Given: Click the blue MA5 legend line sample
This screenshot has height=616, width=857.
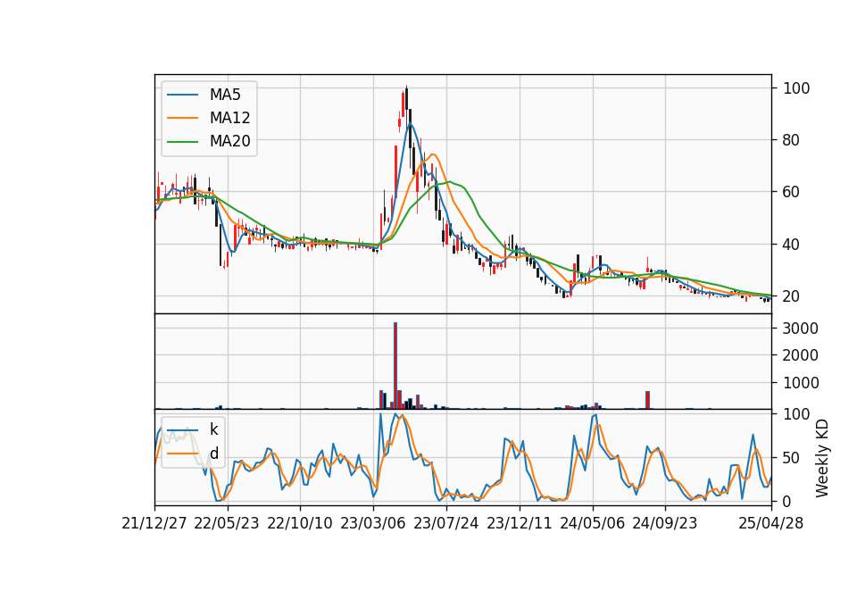Looking at the screenshot, I should [182, 95].
